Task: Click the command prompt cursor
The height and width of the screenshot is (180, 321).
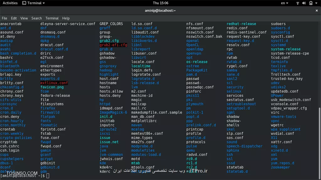Action: 48,176
